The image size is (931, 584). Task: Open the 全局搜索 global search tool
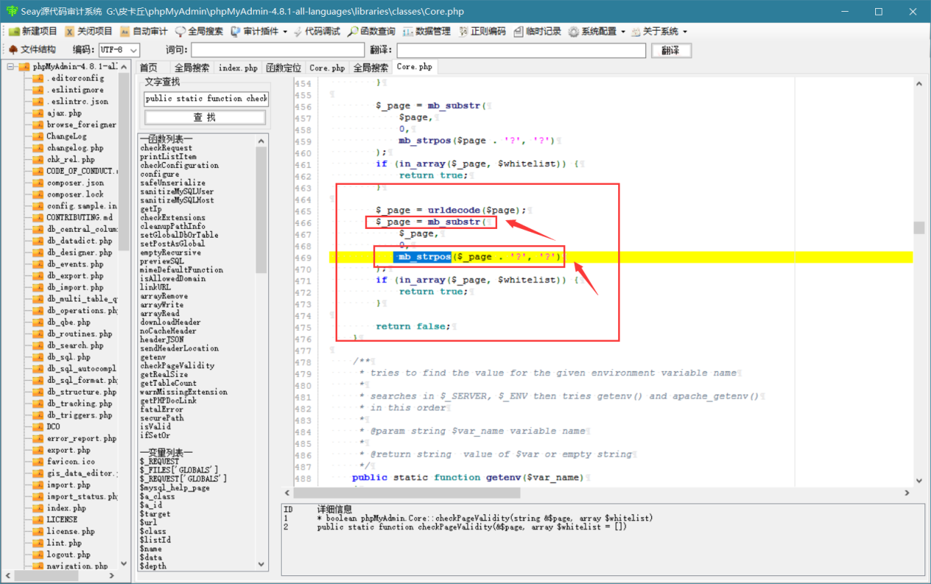199,32
